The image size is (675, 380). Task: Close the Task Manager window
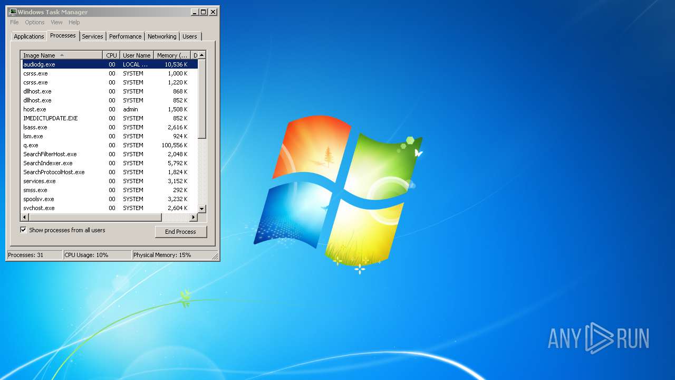tap(213, 12)
